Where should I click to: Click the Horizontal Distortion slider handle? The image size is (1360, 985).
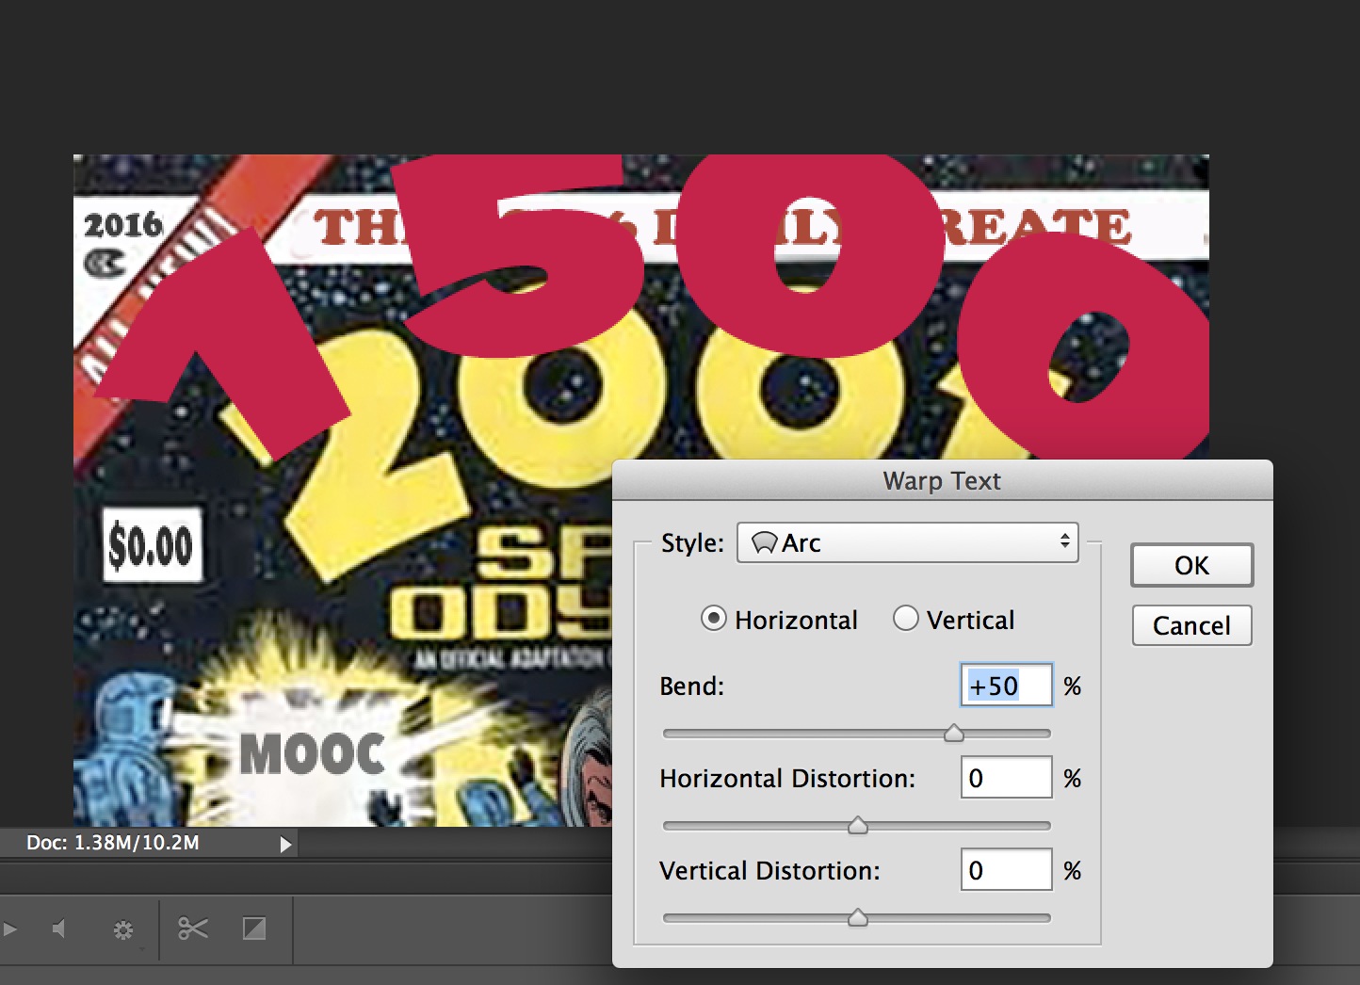(x=857, y=826)
